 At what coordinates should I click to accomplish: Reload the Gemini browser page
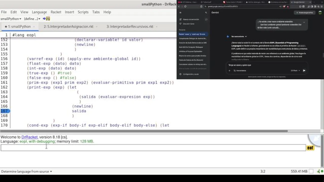185,6
